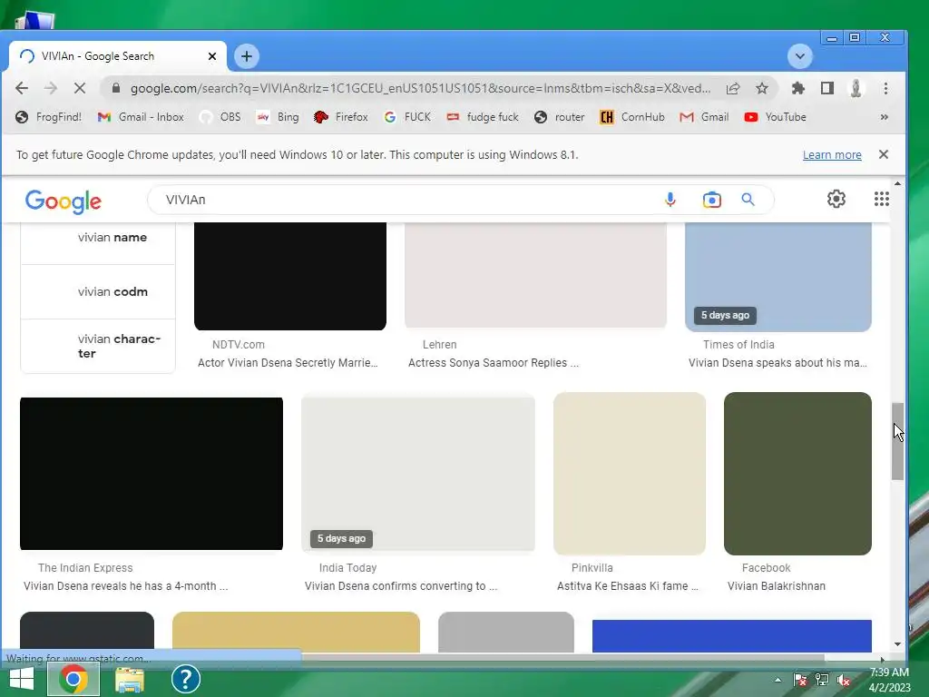This screenshot has height=697, width=929.
Task: Click the vertical scrollbar thumb
Action: (x=897, y=442)
